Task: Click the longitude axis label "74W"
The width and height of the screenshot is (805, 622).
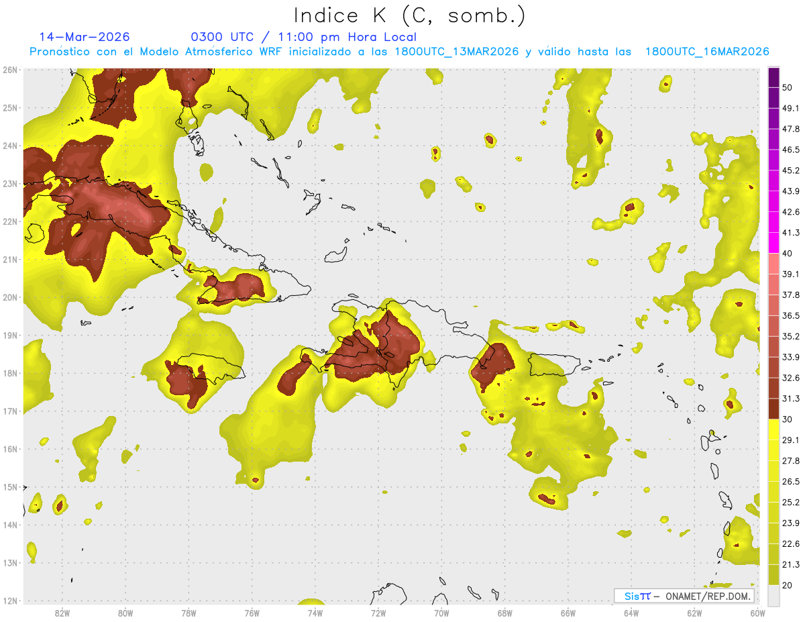Action: (x=315, y=613)
